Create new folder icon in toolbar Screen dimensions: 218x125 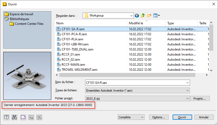pos(149,15)
